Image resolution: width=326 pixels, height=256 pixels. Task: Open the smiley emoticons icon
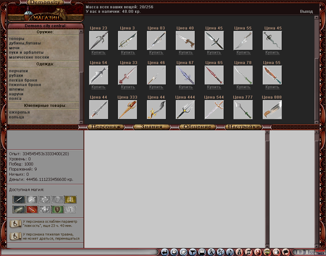174,252
